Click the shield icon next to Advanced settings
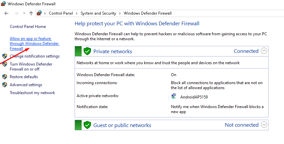The width and height of the screenshot is (284, 144). point(5,85)
